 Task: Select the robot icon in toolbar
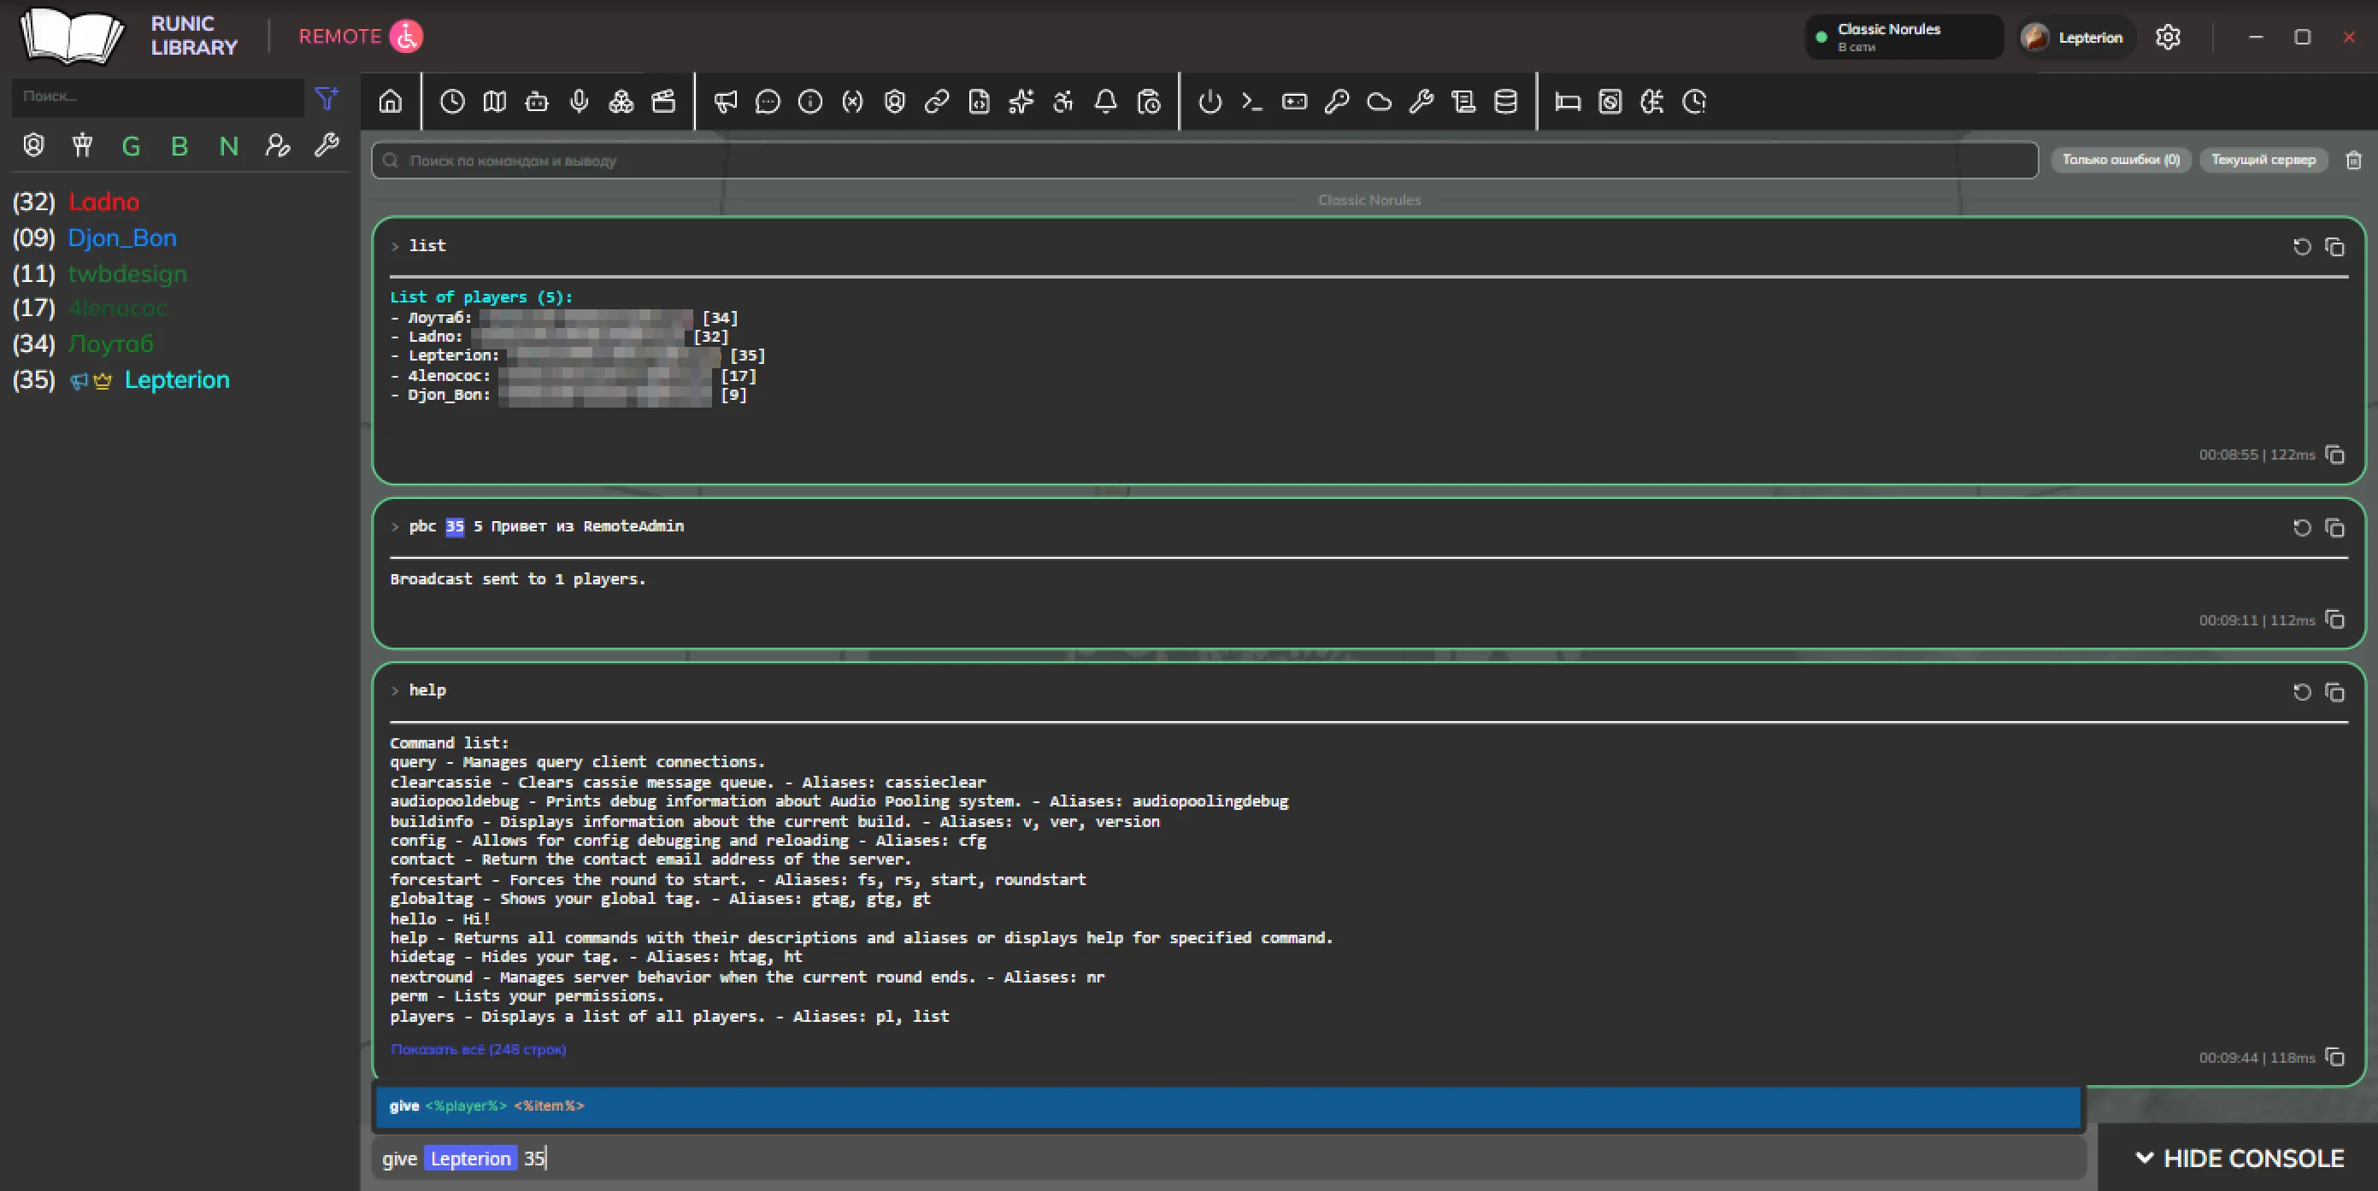click(x=536, y=102)
